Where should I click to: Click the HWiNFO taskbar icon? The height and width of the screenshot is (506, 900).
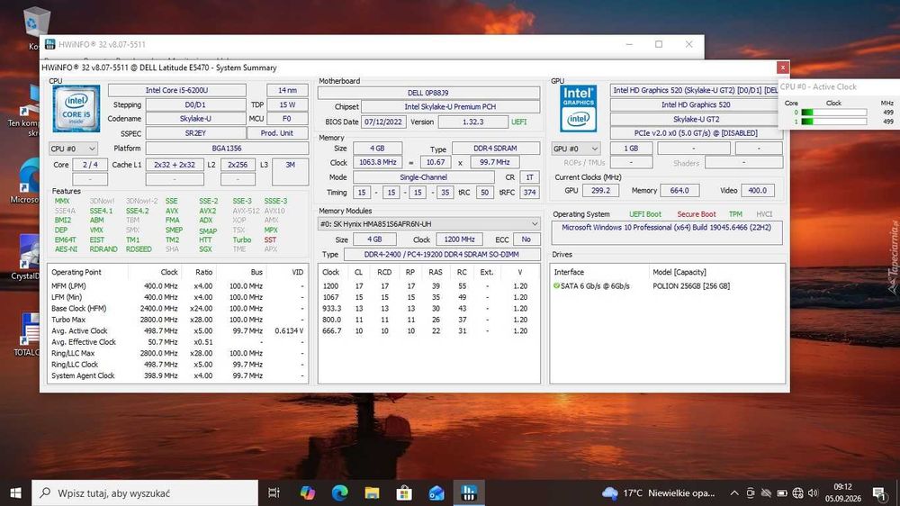(x=469, y=492)
